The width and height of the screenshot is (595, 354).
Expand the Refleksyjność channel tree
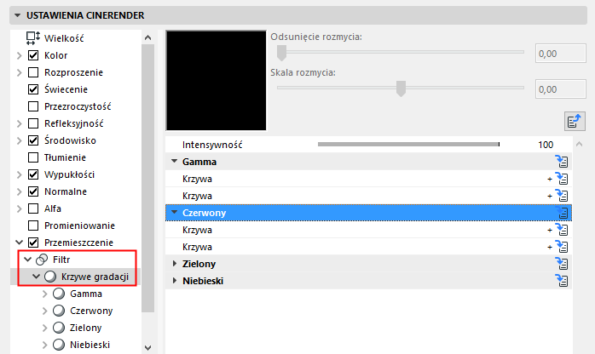click(x=20, y=123)
